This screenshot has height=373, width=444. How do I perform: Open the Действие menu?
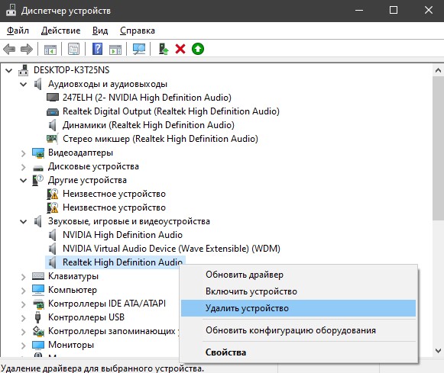pyautogui.click(x=60, y=31)
